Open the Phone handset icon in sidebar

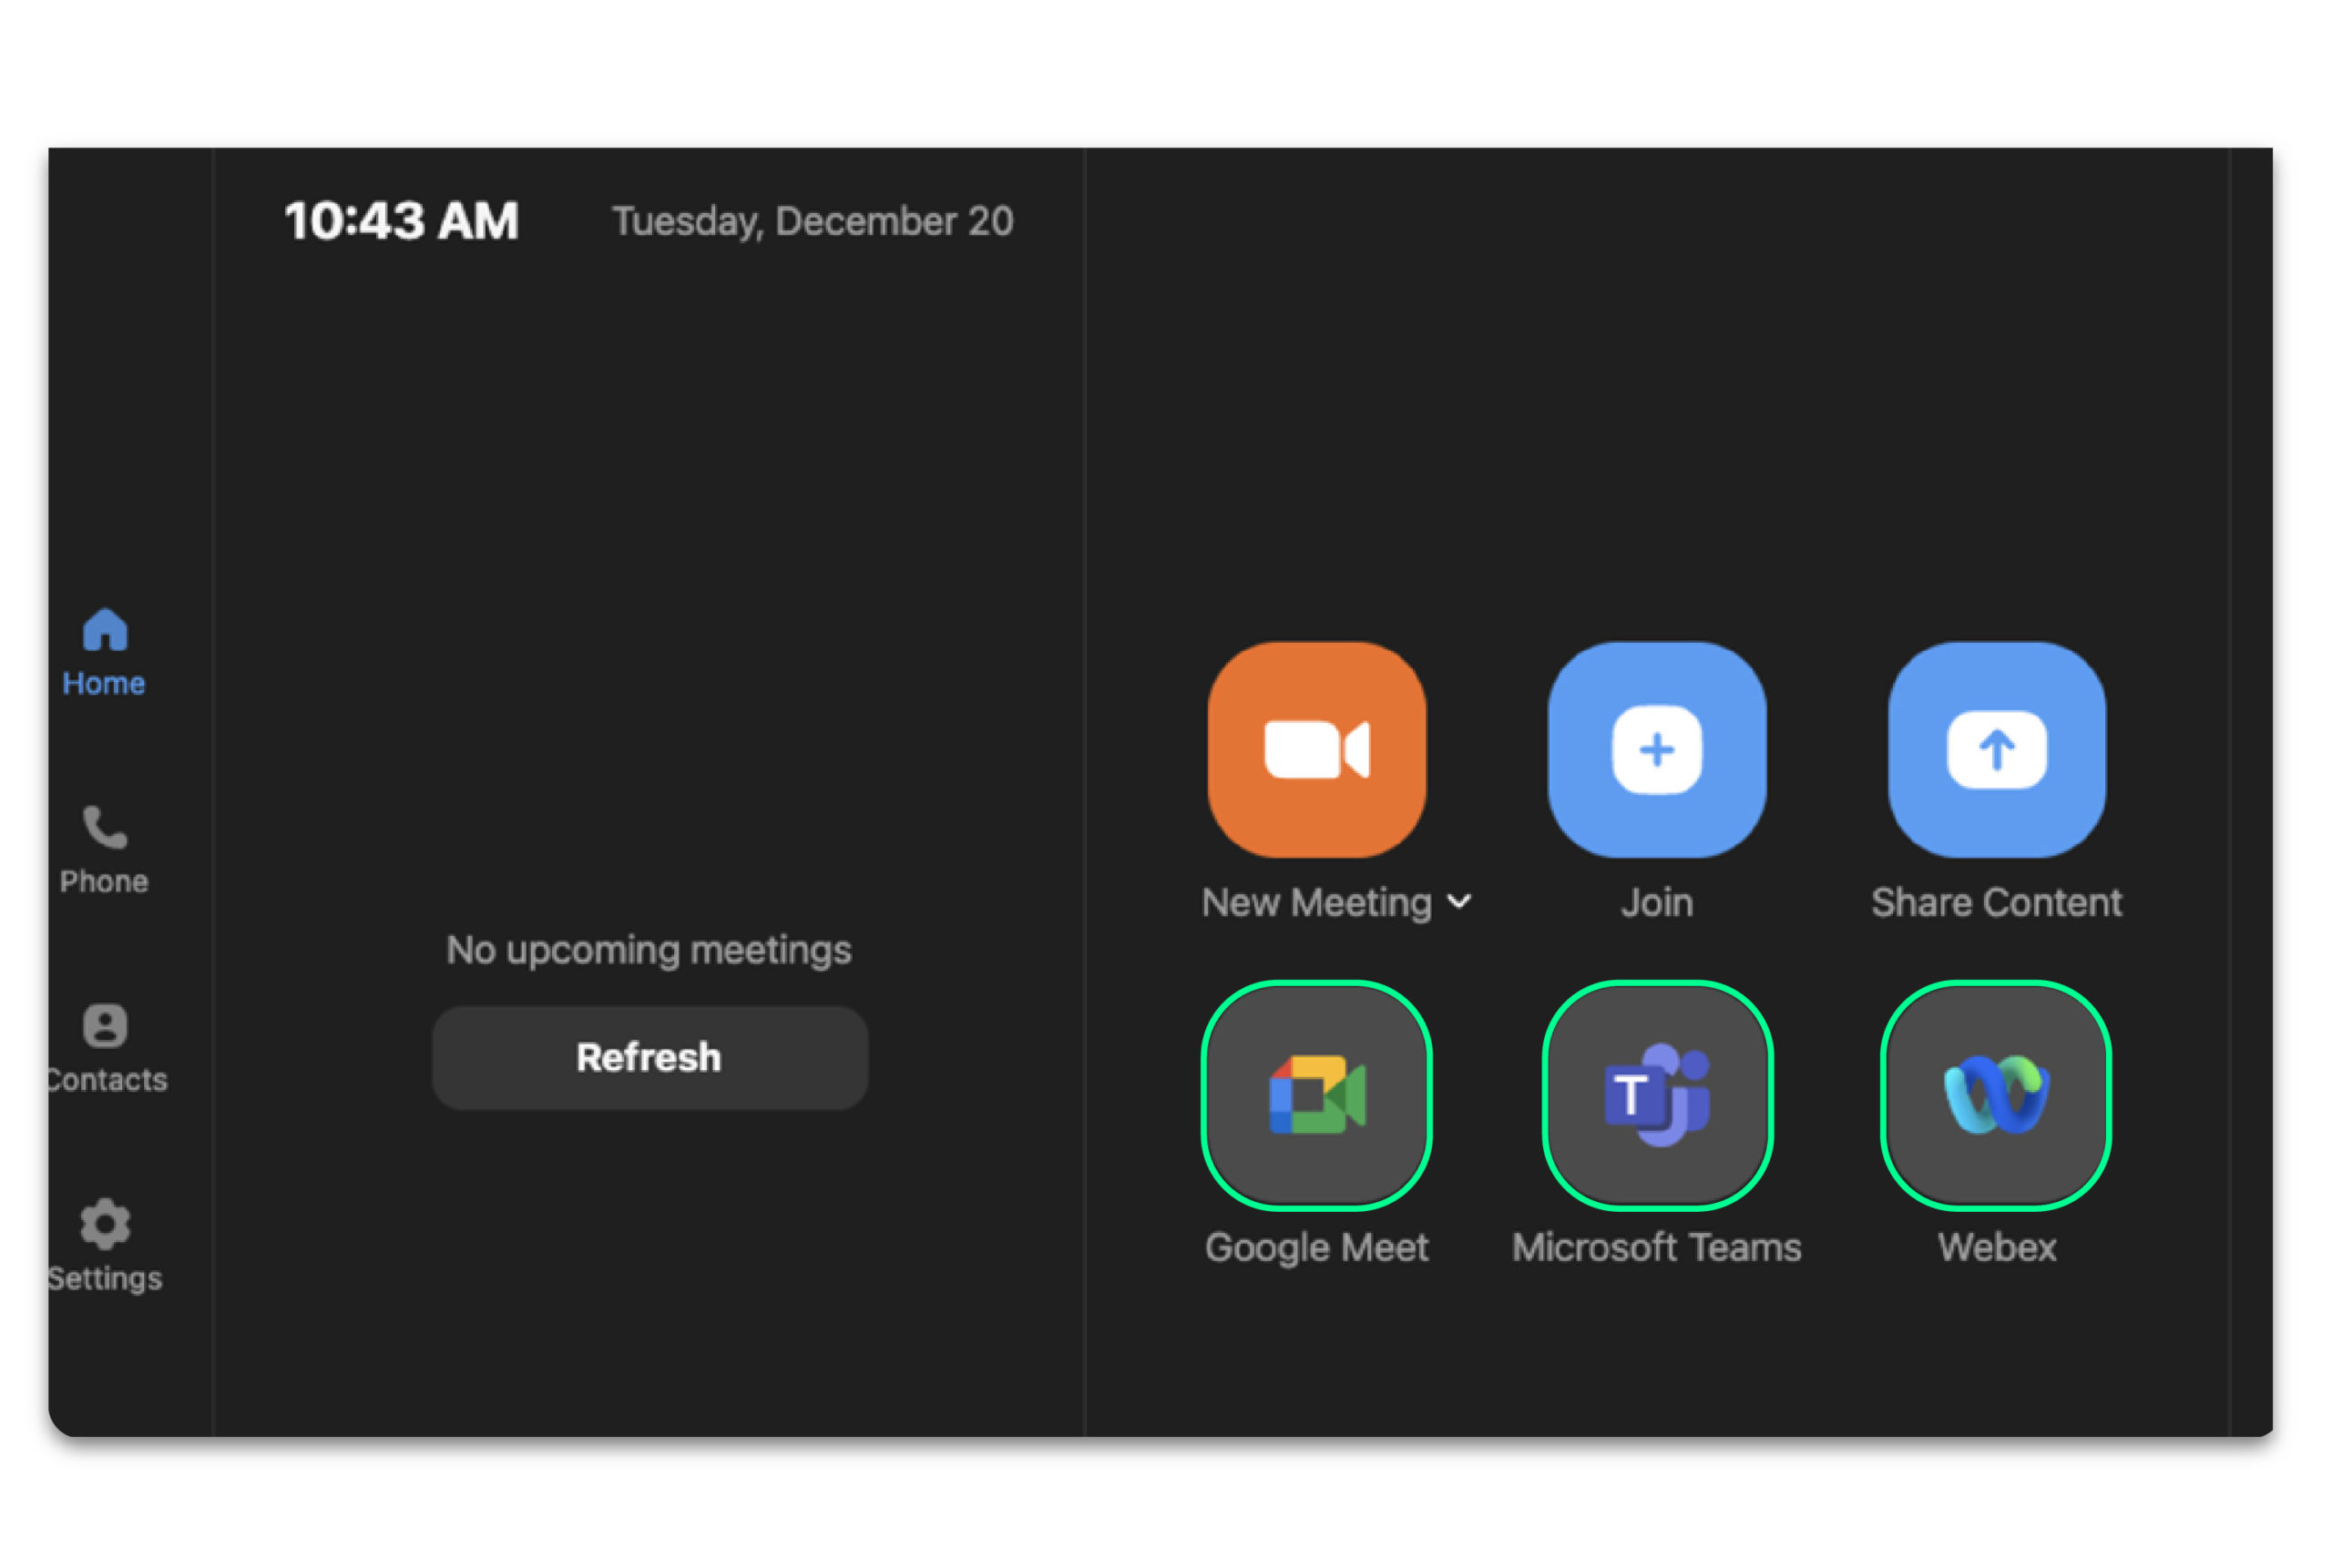coord(105,828)
